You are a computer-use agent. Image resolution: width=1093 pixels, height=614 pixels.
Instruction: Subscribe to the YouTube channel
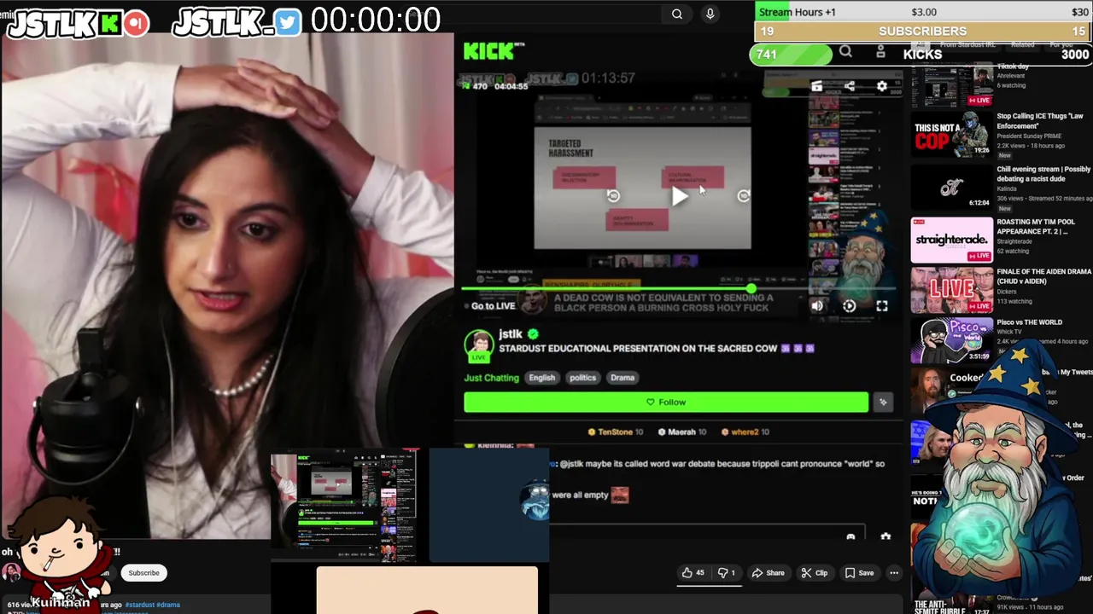point(143,573)
